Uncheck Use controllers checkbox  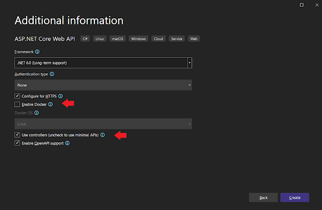pos(17,135)
